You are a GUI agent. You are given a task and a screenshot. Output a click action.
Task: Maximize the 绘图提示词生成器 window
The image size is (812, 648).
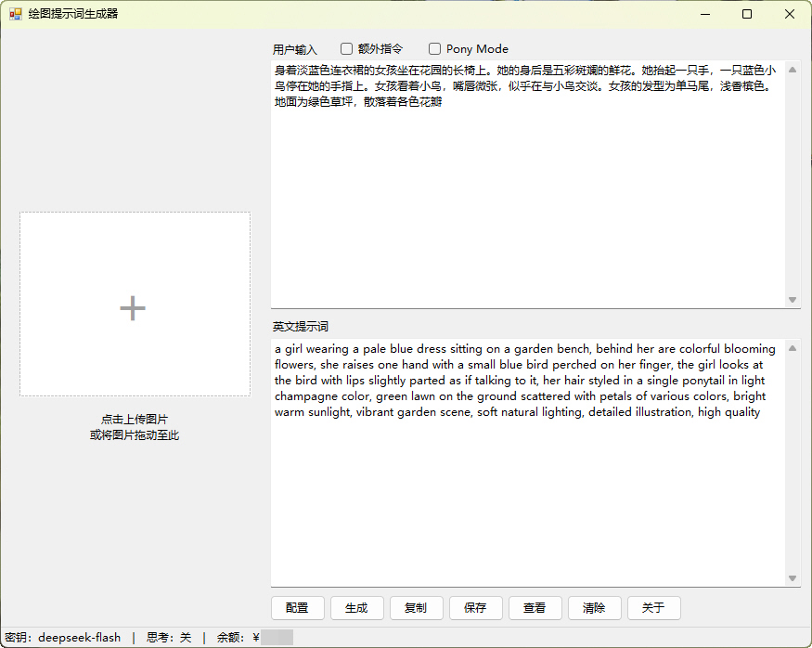[747, 14]
